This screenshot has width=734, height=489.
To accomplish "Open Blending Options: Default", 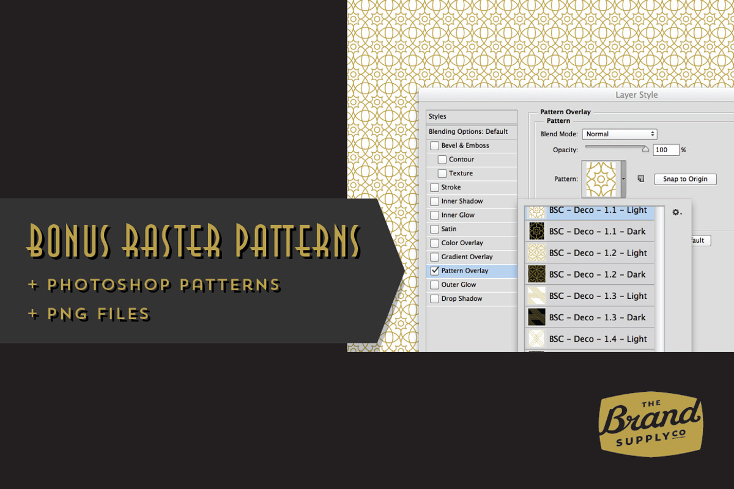I will 472,131.
